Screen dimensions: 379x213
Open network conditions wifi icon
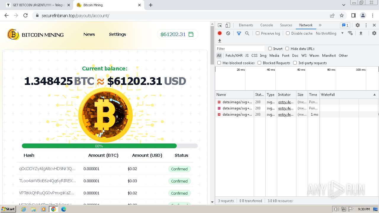click(x=350, y=33)
